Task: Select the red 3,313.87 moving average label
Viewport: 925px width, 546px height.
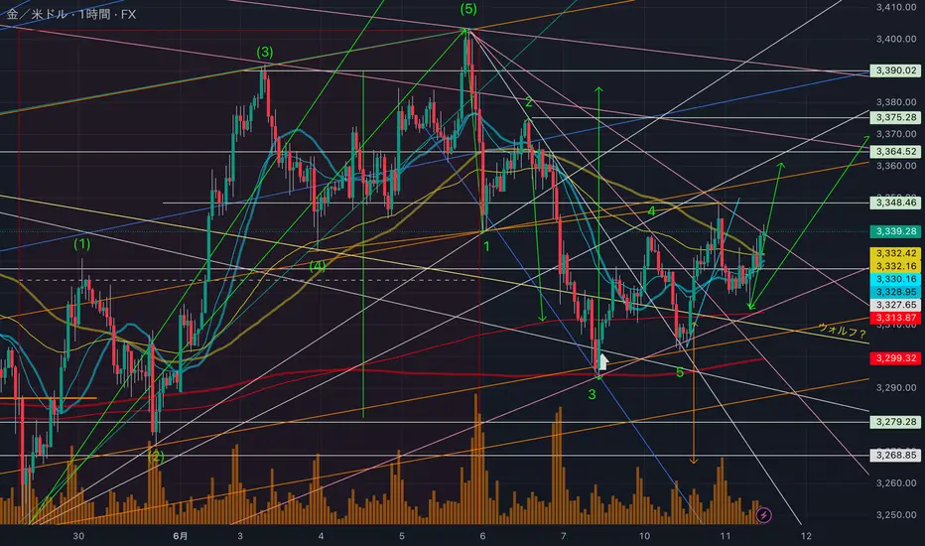Action: click(895, 318)
